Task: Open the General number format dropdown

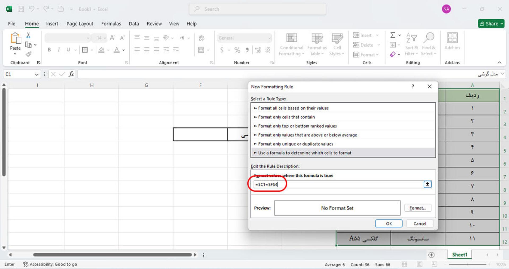Action: pyautogui.click(x=245, y=38)
